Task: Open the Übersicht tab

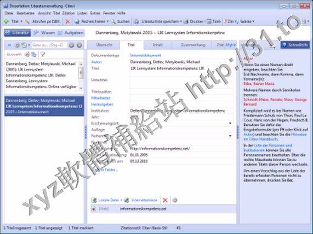Action: tap(104, 45)
